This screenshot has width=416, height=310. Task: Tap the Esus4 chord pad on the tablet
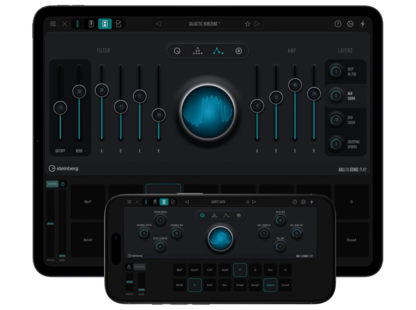[x=351, y=240]
